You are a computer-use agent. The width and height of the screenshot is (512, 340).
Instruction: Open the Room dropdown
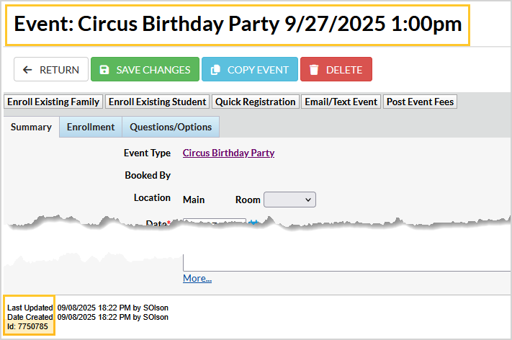[289, 200]
